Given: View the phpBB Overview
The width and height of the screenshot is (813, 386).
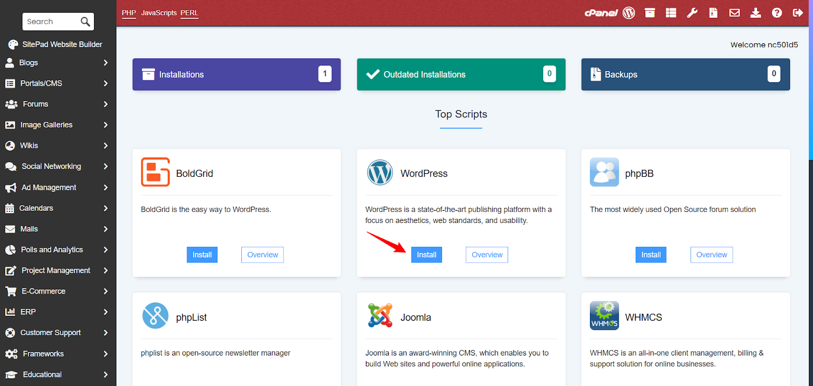Looking at the screenshot, I should 711,255.
